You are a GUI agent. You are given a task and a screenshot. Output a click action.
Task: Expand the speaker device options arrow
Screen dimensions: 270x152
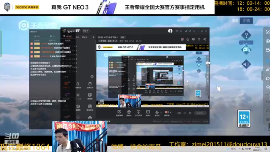tap(171, 112)
